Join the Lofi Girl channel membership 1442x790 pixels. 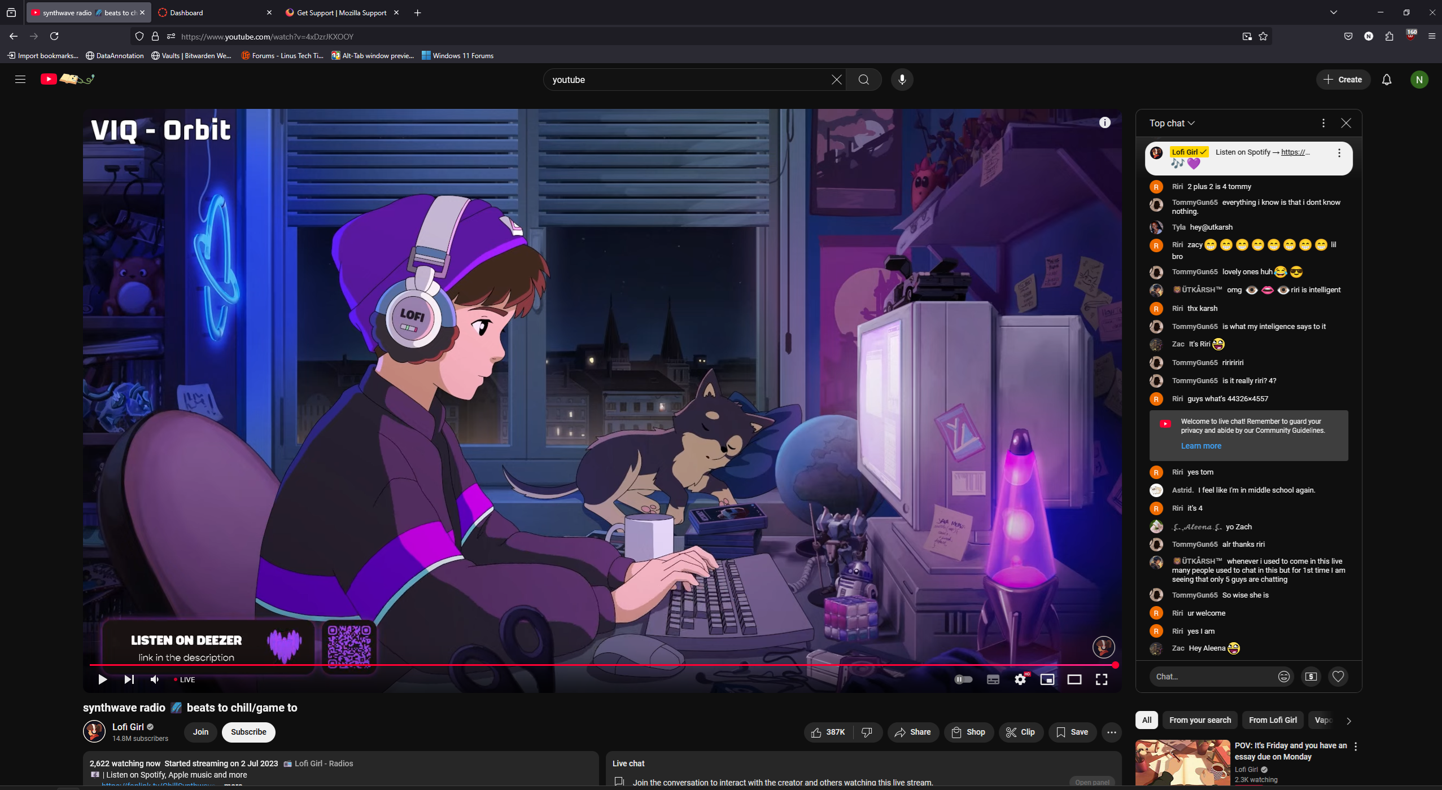(200, 732)
